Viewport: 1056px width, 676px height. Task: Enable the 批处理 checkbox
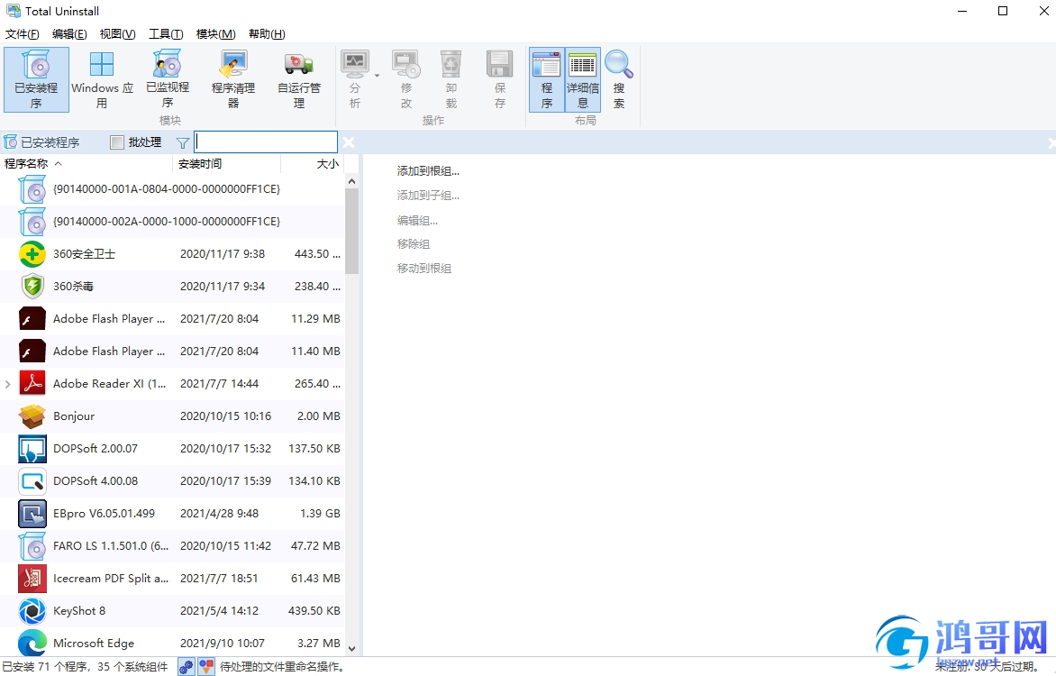(x=117, y=142)
